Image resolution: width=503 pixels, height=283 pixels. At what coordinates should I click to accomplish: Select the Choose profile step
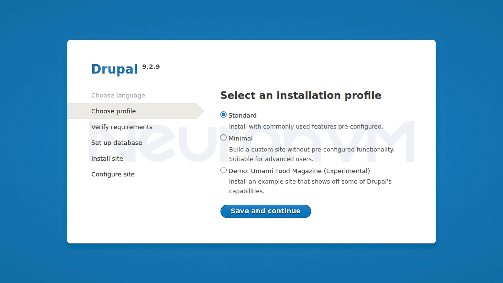(113, 111)
